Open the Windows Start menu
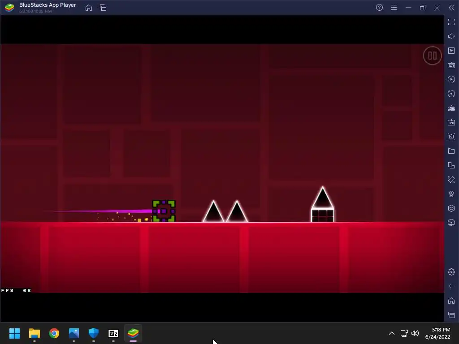This screenshot has height=344, width=459. (x=14, y=333)
